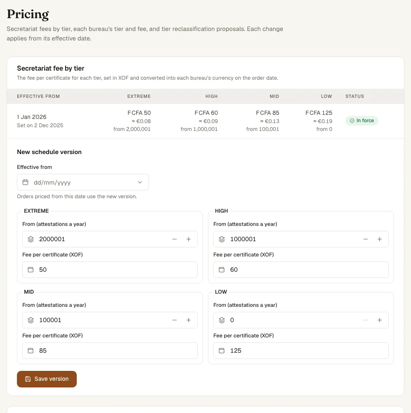Click the wallet icon in EXTREME fee field
Viewport: 411px width, 413px height.
[31, 270]
